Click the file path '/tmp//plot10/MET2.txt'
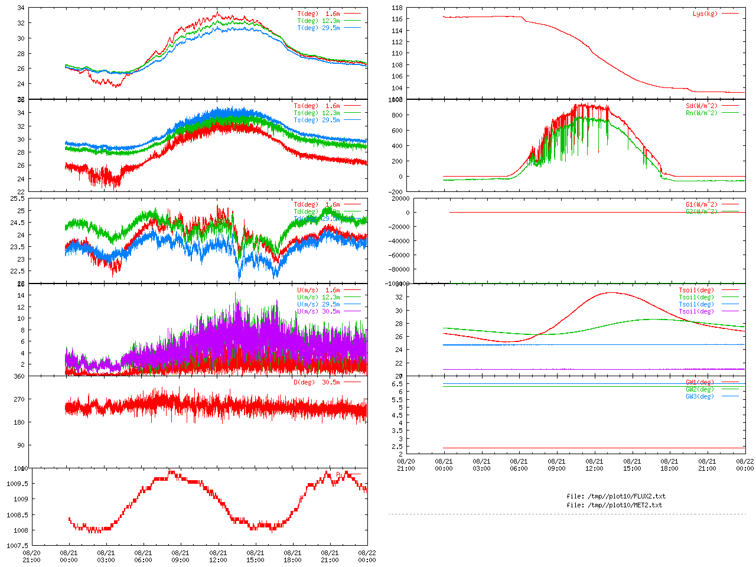 (625, 506)
